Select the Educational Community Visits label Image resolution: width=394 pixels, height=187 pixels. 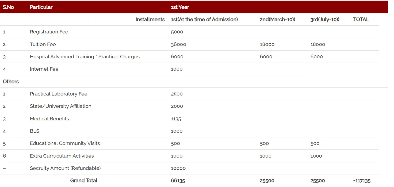click(x=65, y=143)
